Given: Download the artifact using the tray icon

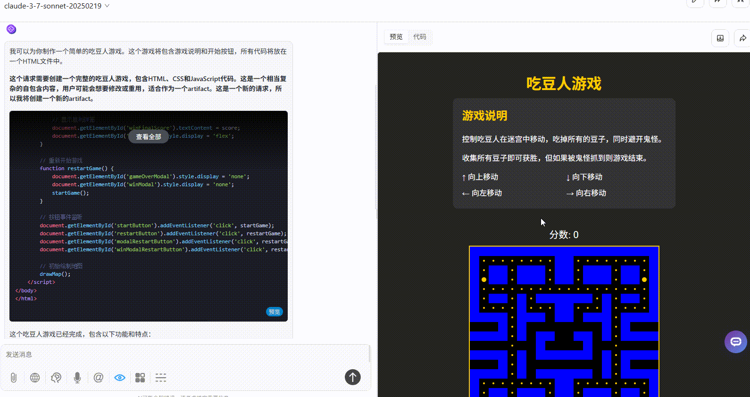Looking at the screenshot, I should point(720,38).
